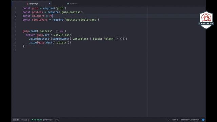Change line ending setting LF
217x122 pixels.
169,120
